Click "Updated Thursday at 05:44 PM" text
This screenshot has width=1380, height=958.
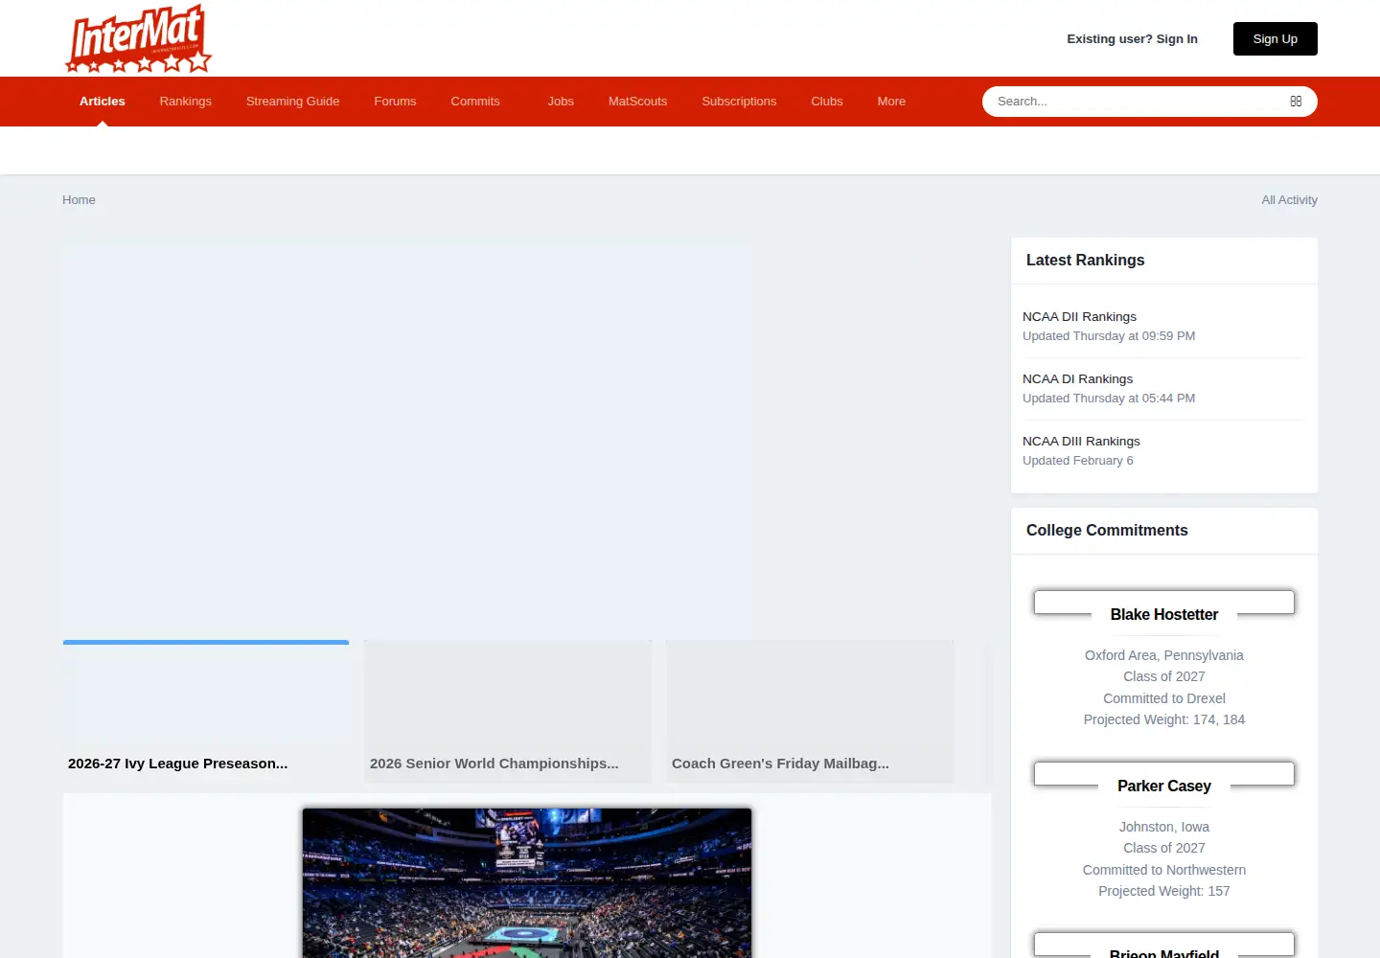pos(1109,399)
